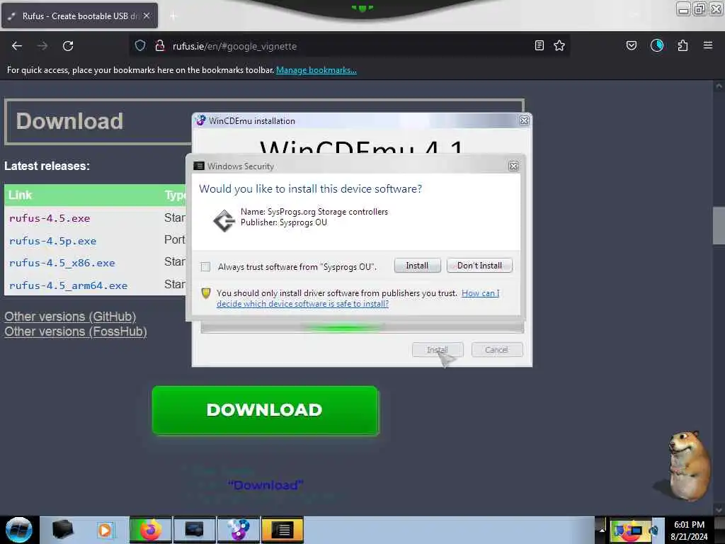Open the Manage bookmarks link
The width and height of the screenshot is (725, 544).
pyautogui.click(x=316, y=70)
